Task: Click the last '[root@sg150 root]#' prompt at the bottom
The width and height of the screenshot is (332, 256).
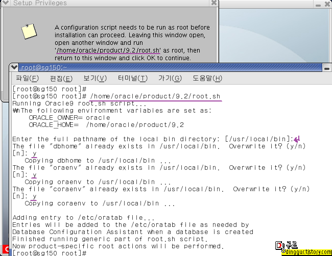Action: 50,253
